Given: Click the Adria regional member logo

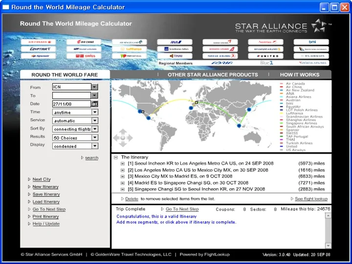Looking at the screenshot, I should (222, 63).
